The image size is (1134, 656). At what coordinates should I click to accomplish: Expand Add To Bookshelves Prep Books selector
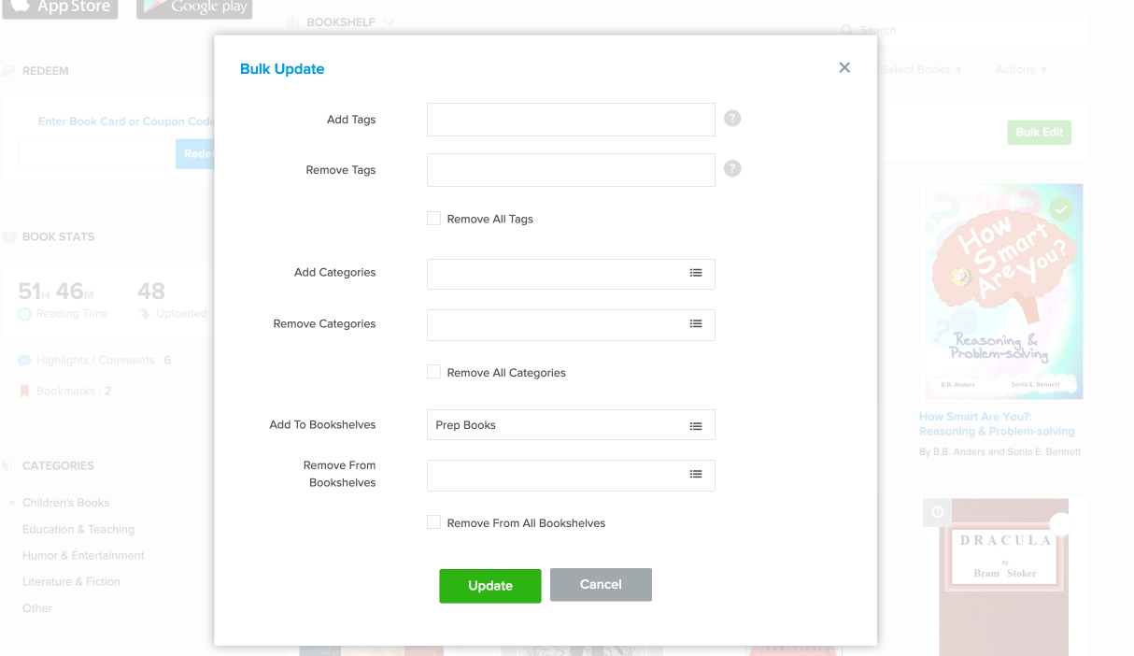[x=556, y=425]
